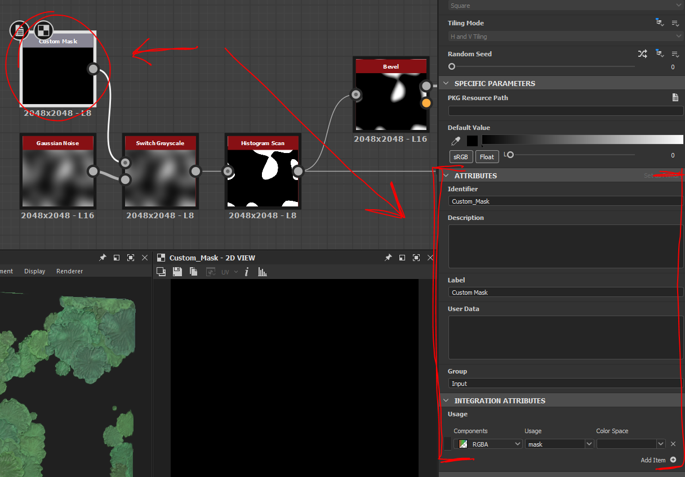Open the Display menu in the 3D view

[34, 271]
